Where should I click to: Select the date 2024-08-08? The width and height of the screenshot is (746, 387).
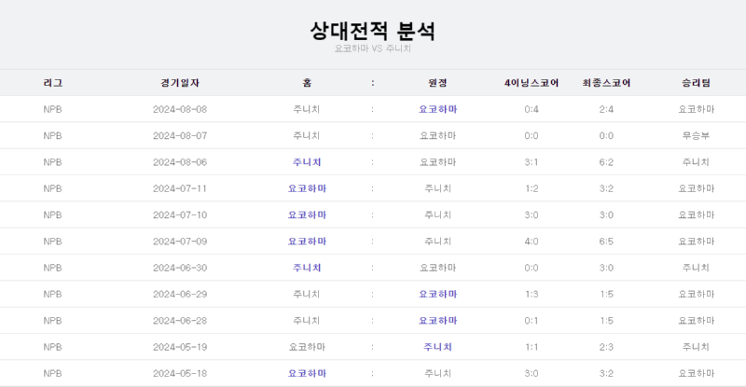point(180,109)
